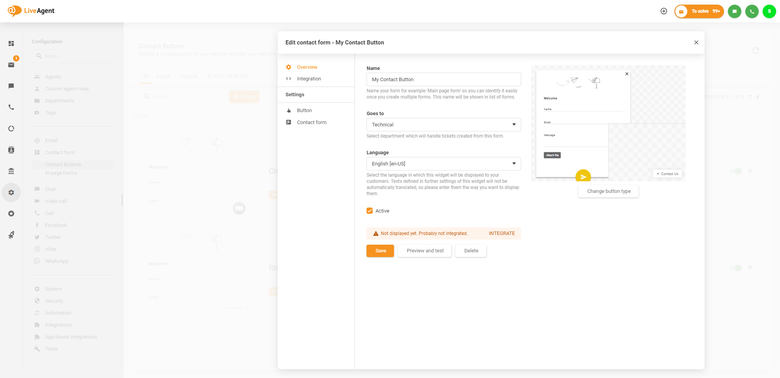Click the INTEGRATE link in the warning banner
The width and height of the screenshot is (780, 378).
[x=501, y=233]
